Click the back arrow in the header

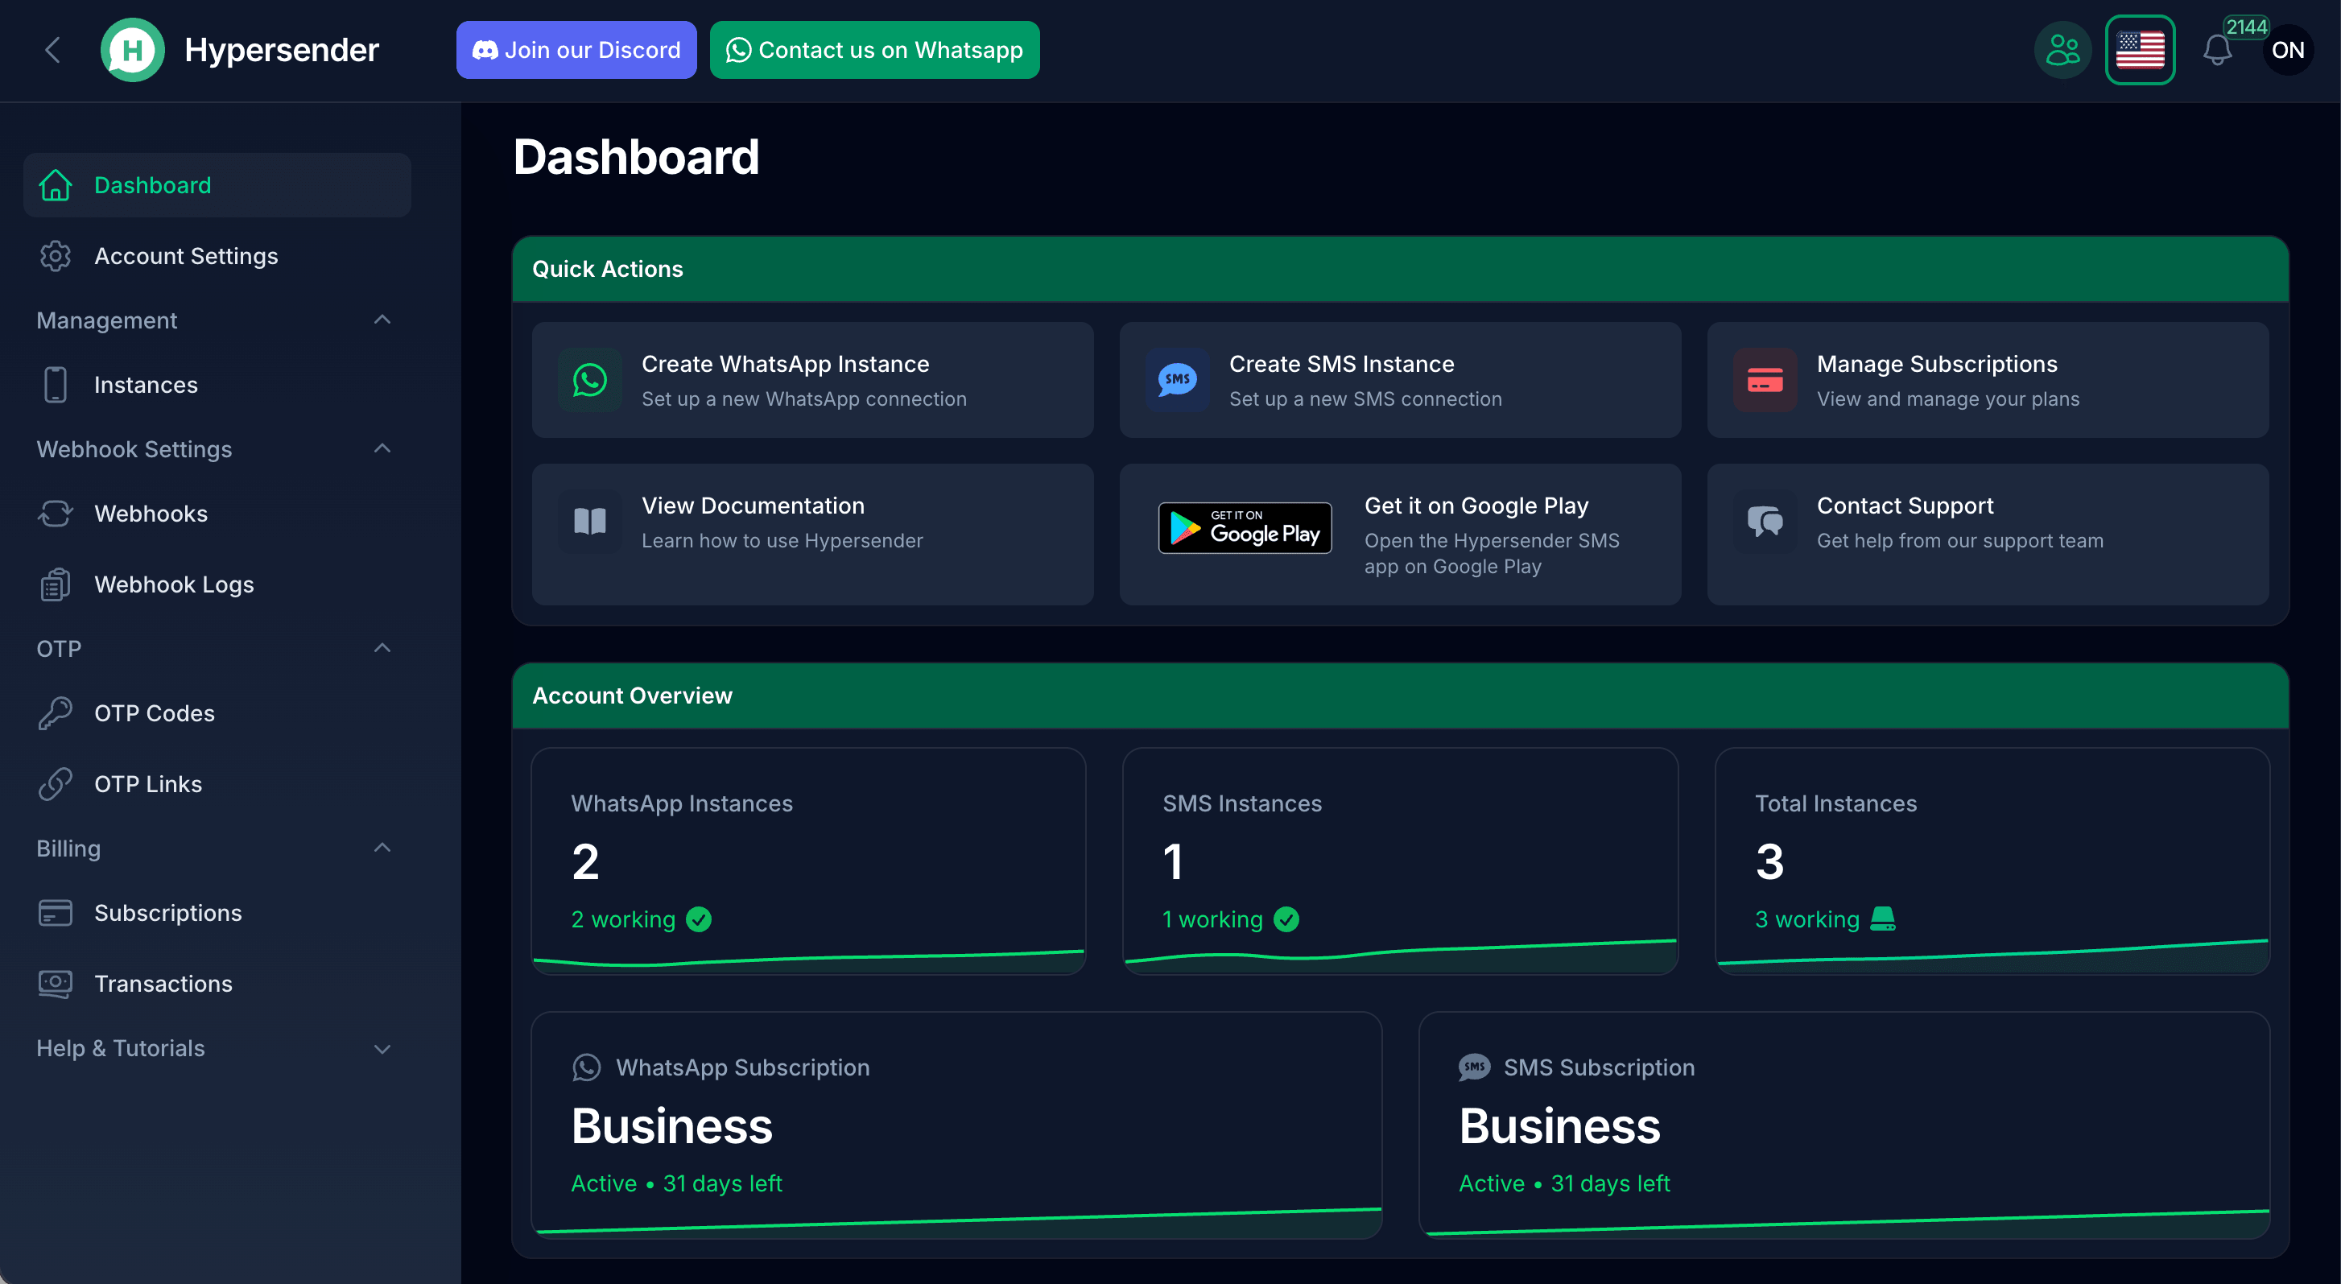click(x=52, y=50)
